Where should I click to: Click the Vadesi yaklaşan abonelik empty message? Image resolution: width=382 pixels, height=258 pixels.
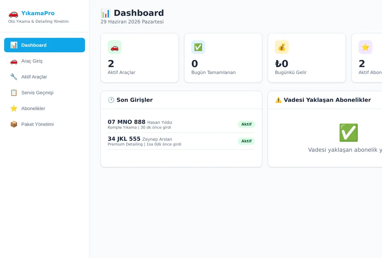pyautogui.click(x=345, y=150)
